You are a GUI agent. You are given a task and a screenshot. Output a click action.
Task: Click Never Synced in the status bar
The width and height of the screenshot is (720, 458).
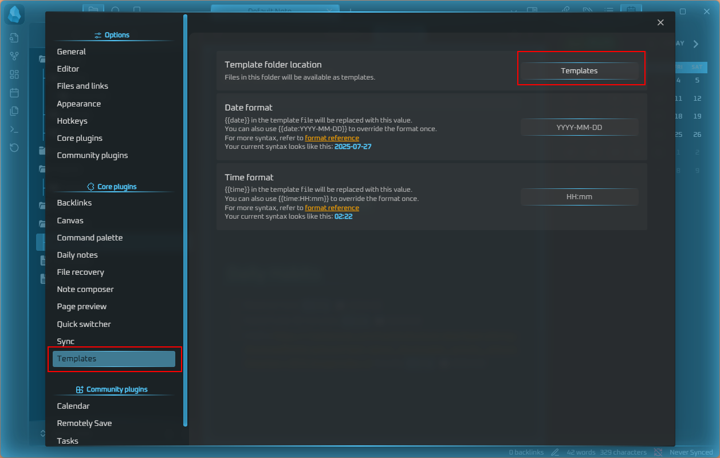tap(691, 452)
